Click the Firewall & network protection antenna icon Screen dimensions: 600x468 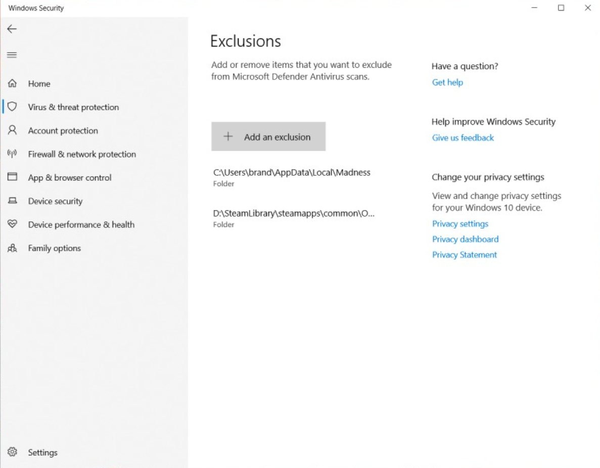point(13,154)
